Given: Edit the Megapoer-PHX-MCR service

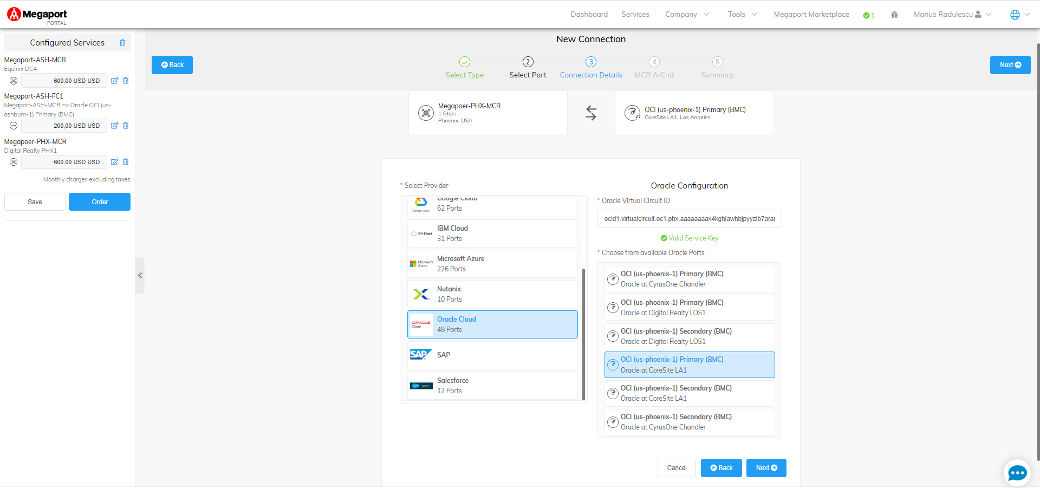Looking at the screenshot, I should [114, 162].
